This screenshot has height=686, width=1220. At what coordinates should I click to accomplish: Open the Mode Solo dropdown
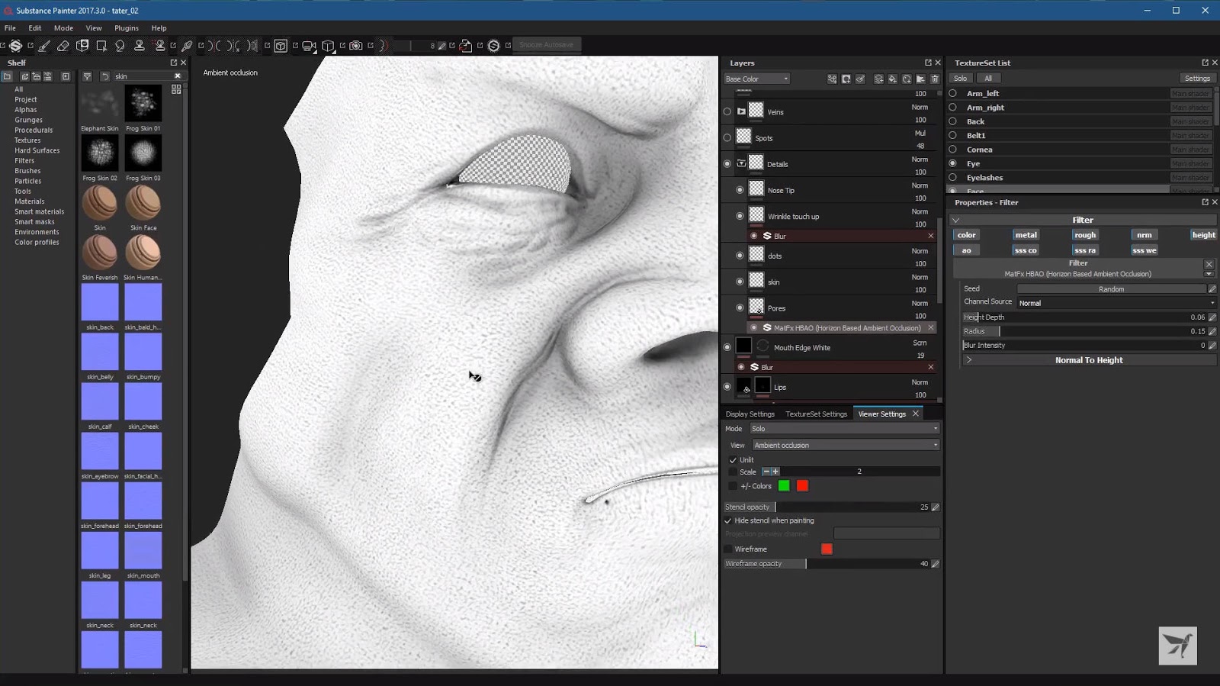click(x=845, y=429)
